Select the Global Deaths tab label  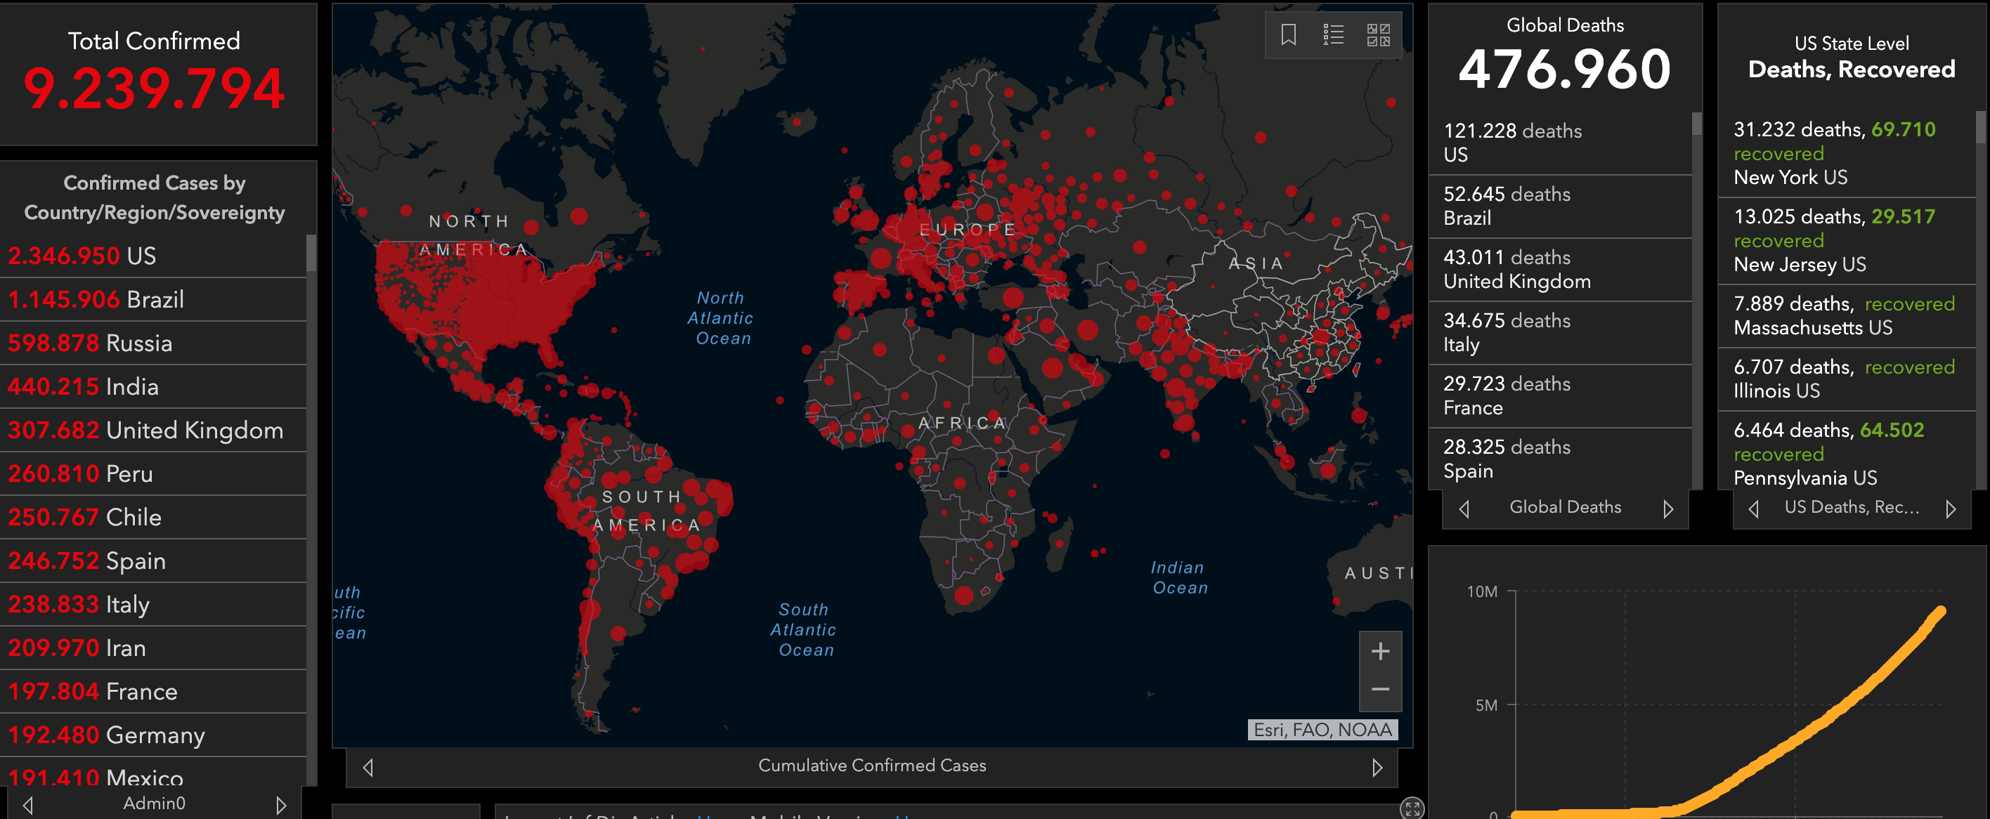(x=1565, y=507)
